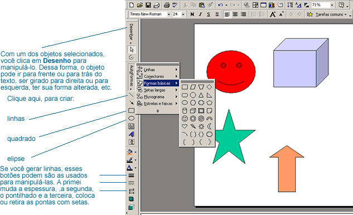The width and height of the screenshot is (353, 215).
Task: Pick the smiley face in basic shapes palette
Action: coord(185,119)
